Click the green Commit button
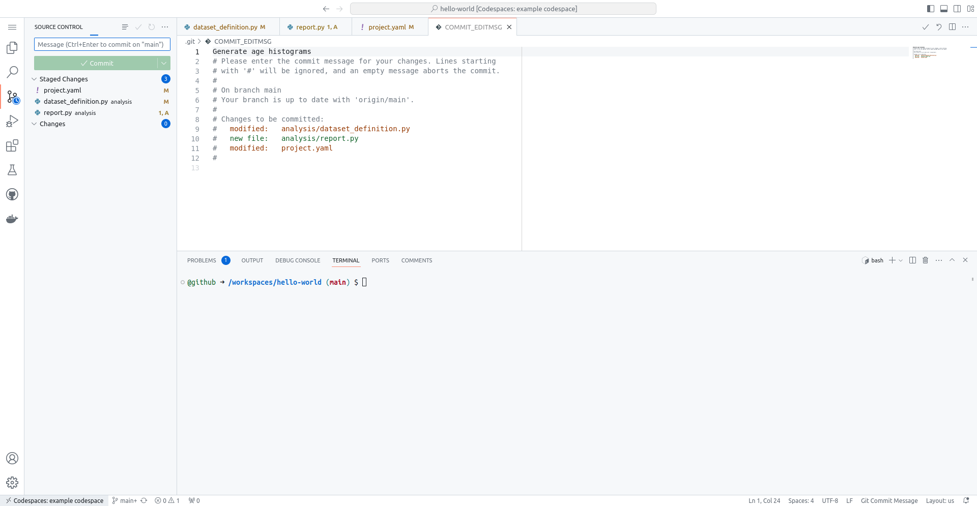Image resolution: width=977 pixels, height=506 pixels. coord(96,63)
